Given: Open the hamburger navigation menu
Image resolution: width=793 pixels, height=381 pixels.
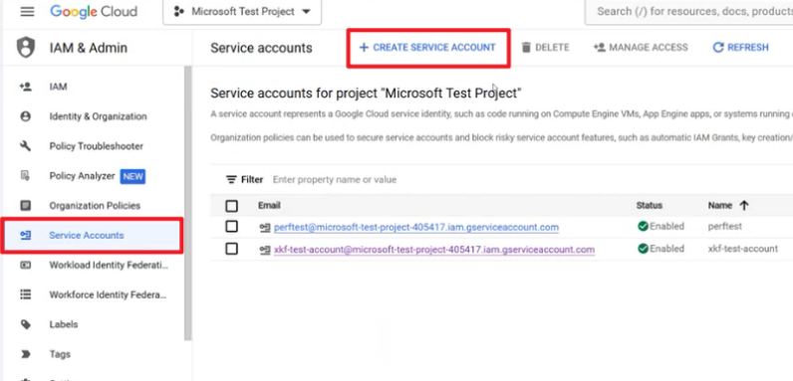Looking at the screenshot, I should pos(27,12).
